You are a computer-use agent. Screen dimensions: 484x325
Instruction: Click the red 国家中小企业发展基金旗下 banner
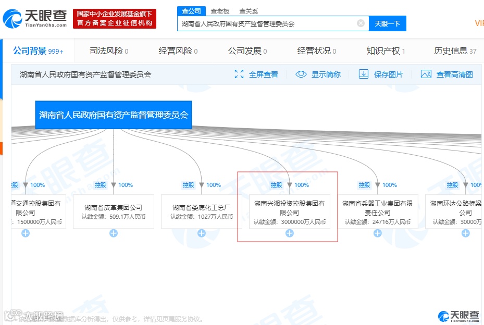115,19
